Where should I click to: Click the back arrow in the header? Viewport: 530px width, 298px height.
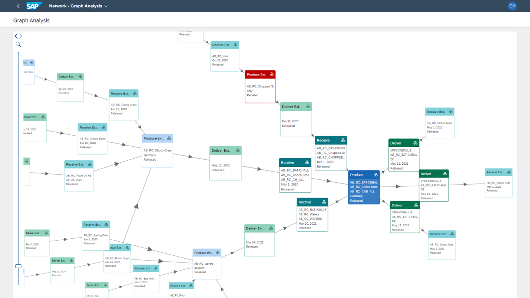(x=18, y=6)
